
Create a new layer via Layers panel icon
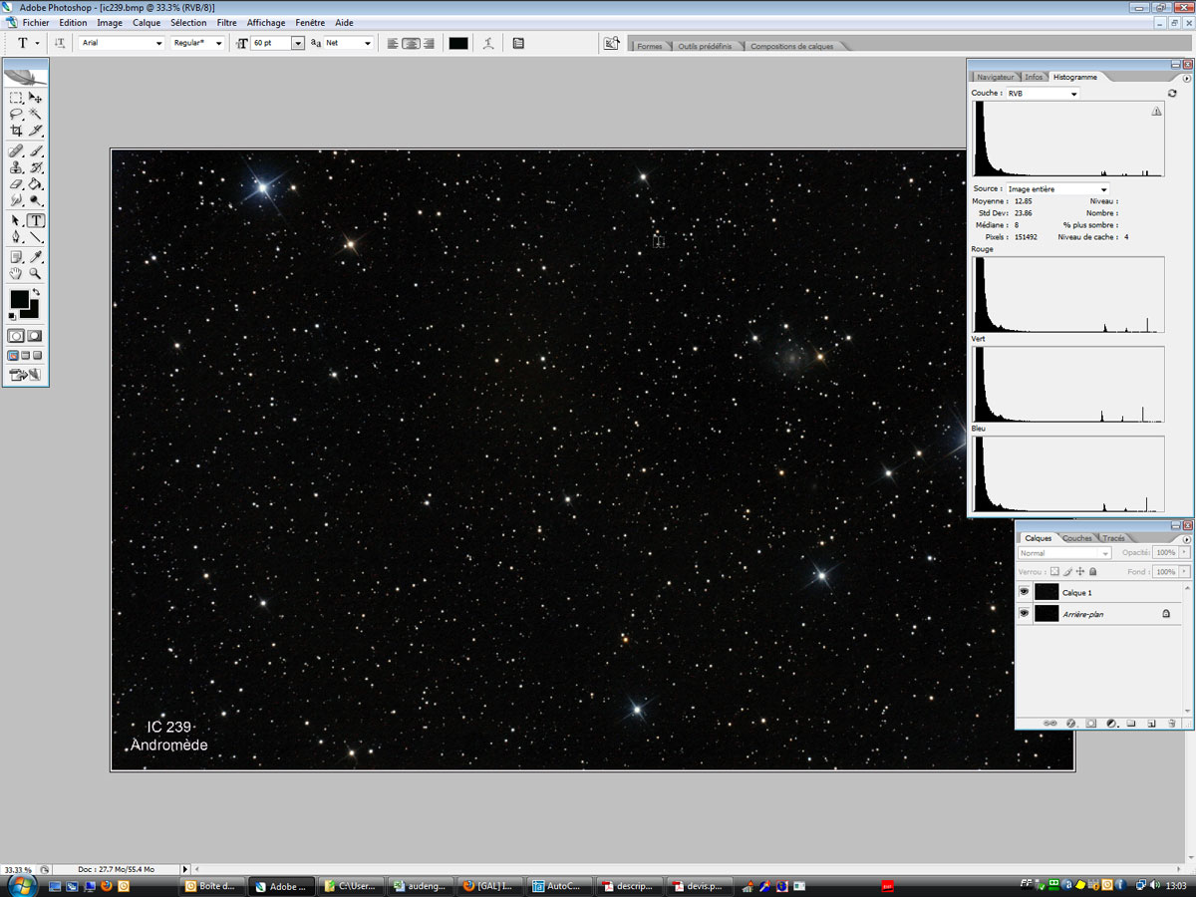pyautogui.click(x=1151, y=723)
